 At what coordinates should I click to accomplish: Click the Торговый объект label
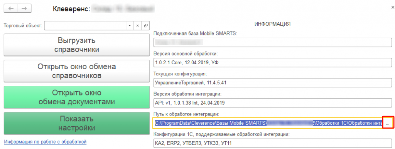point(23,26)
